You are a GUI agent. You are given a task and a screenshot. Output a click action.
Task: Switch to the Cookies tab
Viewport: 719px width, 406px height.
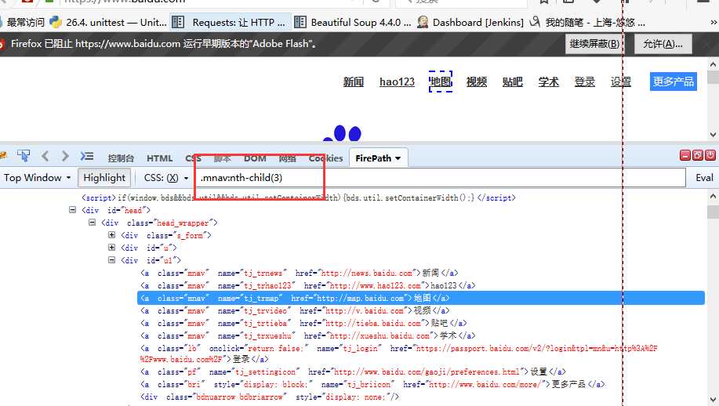point(325,158)
